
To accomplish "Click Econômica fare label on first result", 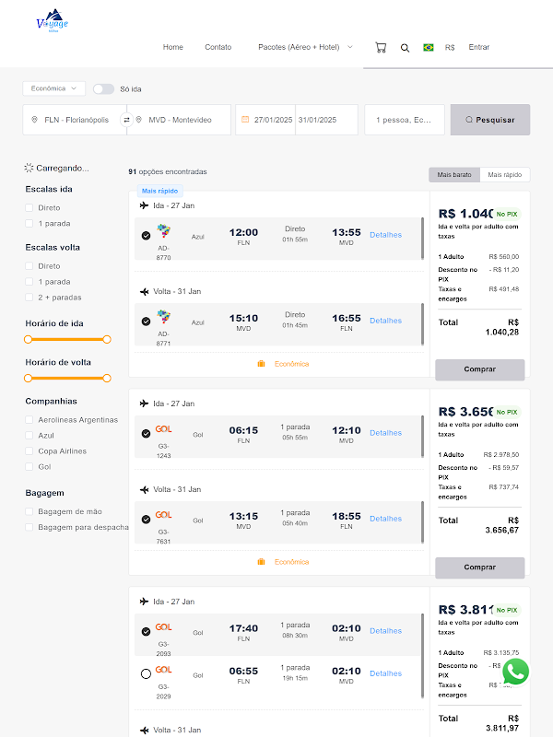I will (x=291, y=364).
